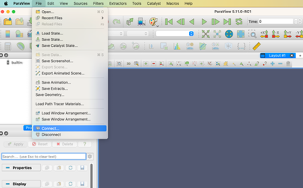Click the zoom to data icon
The image size is (303, 188).
click(217, 34)
